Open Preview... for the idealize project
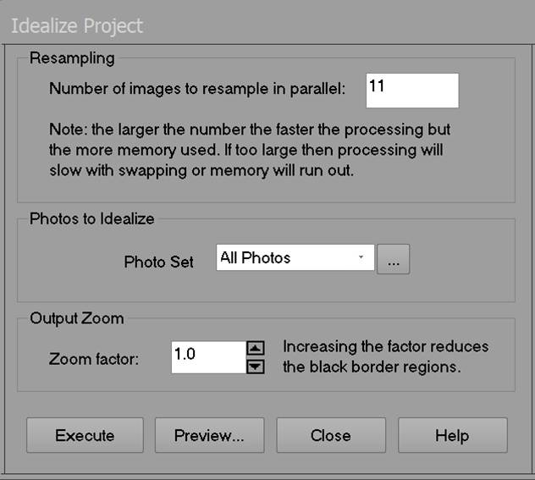Viewport: 535px width, 480px height. point(209,435)
